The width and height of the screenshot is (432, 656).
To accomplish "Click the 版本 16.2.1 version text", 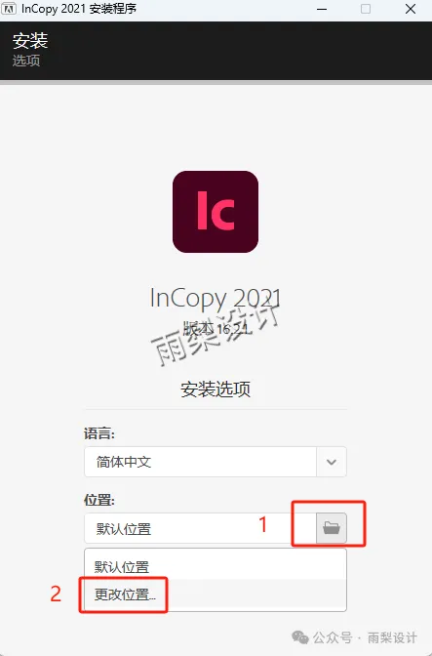I will pos(216,328).
